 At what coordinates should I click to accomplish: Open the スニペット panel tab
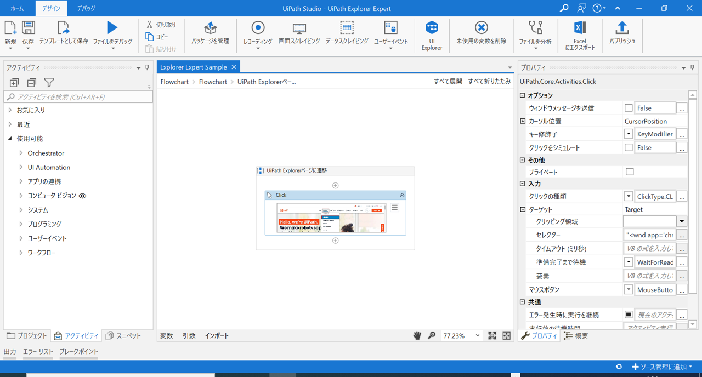click(123, 335)
